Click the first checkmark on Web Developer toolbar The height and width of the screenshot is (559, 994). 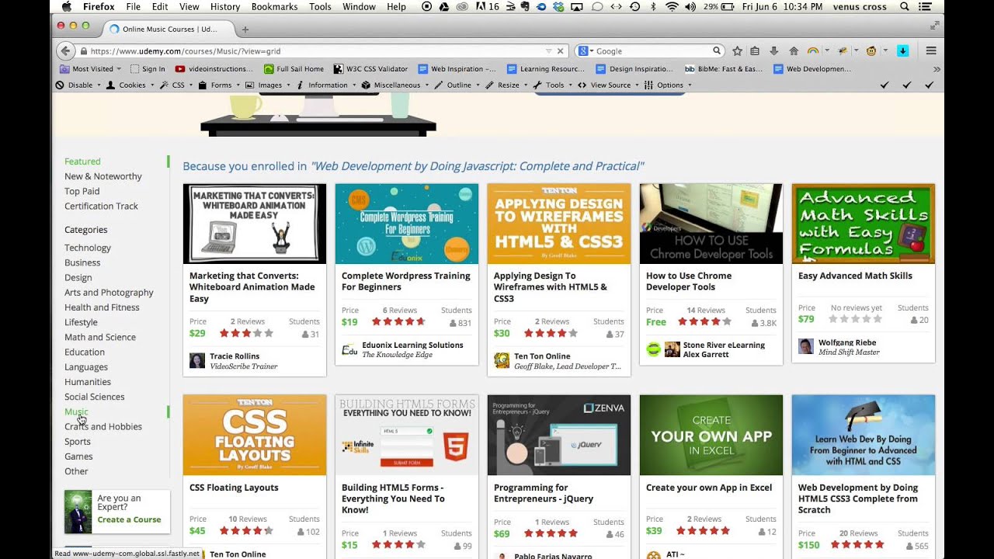[x=885, y=85]
